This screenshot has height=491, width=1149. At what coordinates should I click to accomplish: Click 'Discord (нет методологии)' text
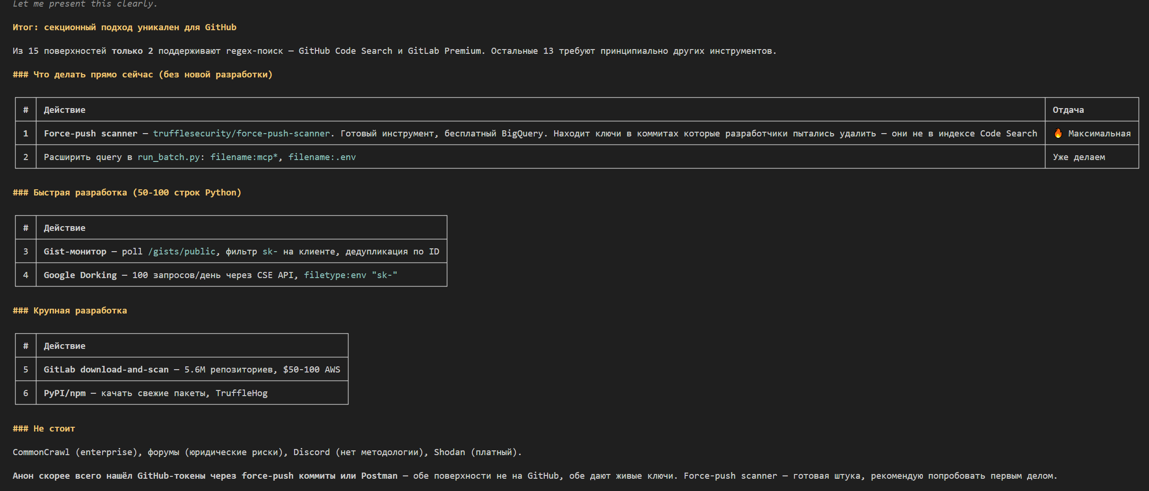(x=358, y=452)
